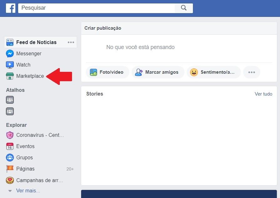Add a Foto/vídeo to the post

(x=107, y=72)
